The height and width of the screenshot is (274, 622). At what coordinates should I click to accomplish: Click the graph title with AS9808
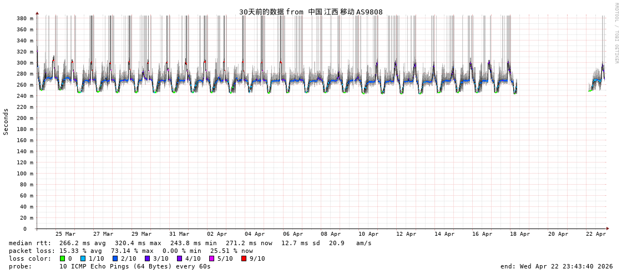click(311, 12)
